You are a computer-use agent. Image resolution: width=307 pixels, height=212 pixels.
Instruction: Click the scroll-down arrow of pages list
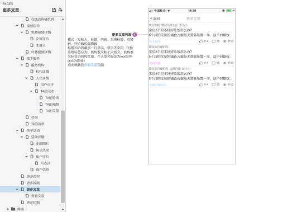click(x=63, y=209)
